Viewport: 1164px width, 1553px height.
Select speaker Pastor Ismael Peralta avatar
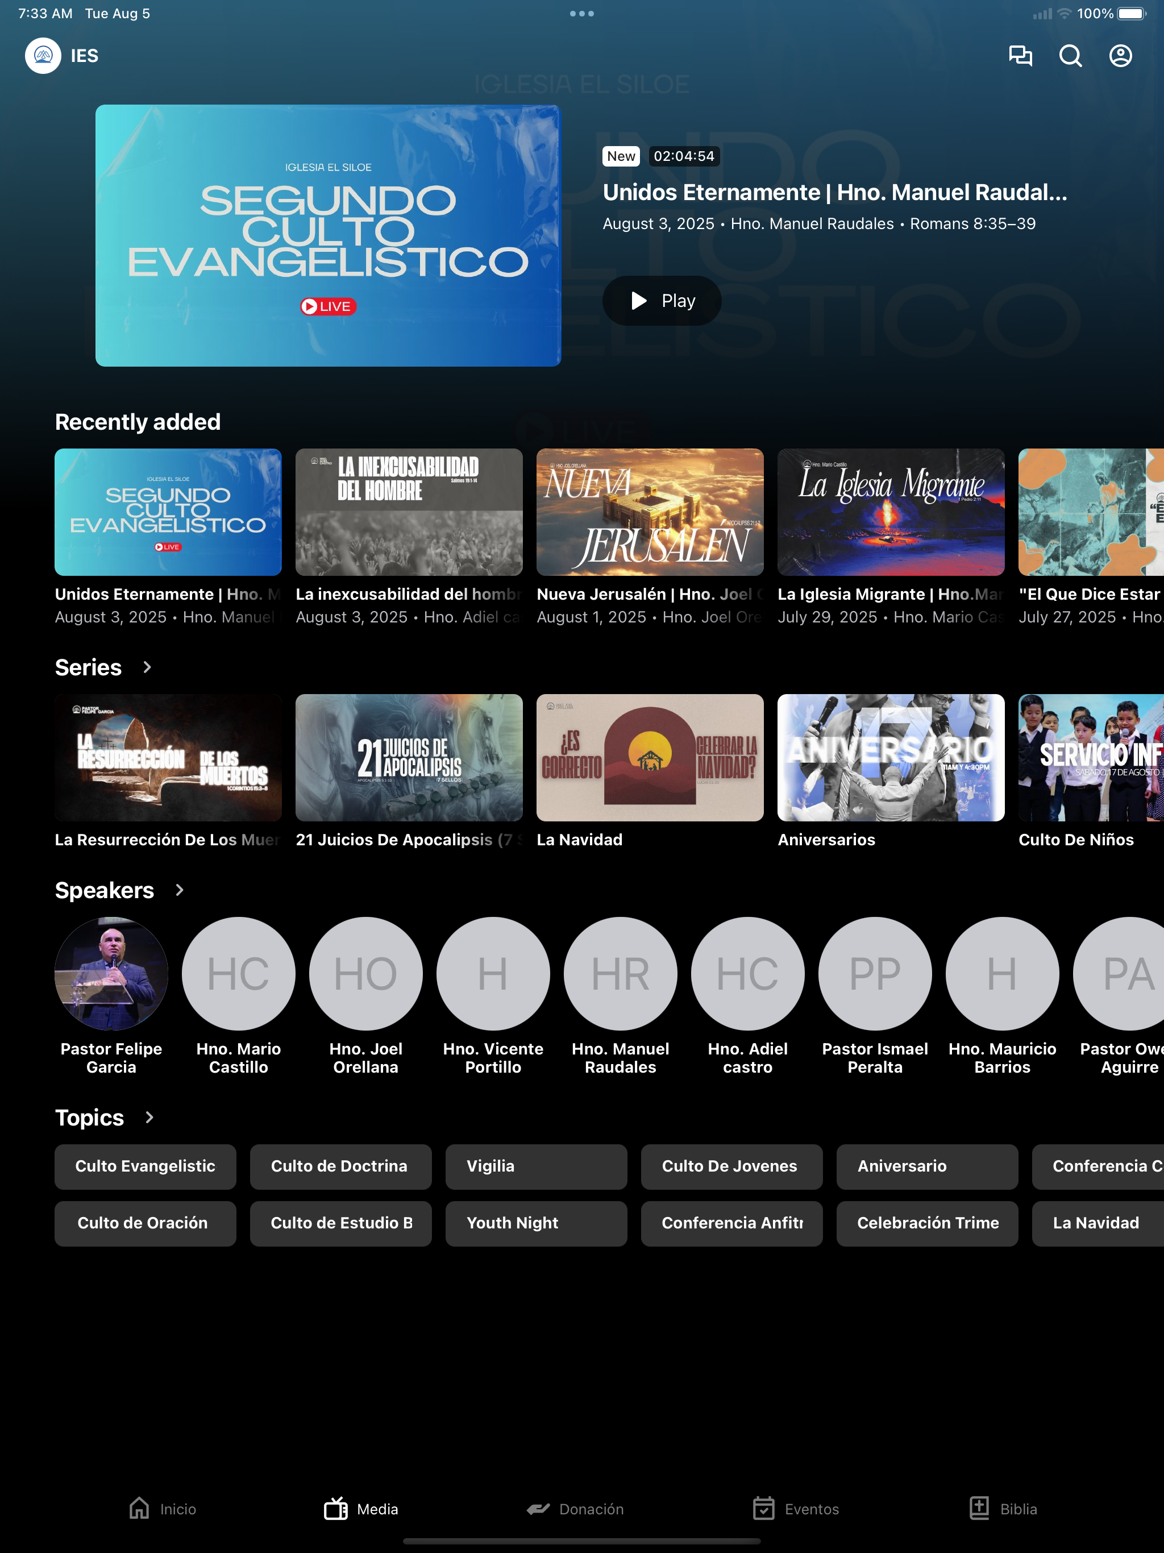875,973
